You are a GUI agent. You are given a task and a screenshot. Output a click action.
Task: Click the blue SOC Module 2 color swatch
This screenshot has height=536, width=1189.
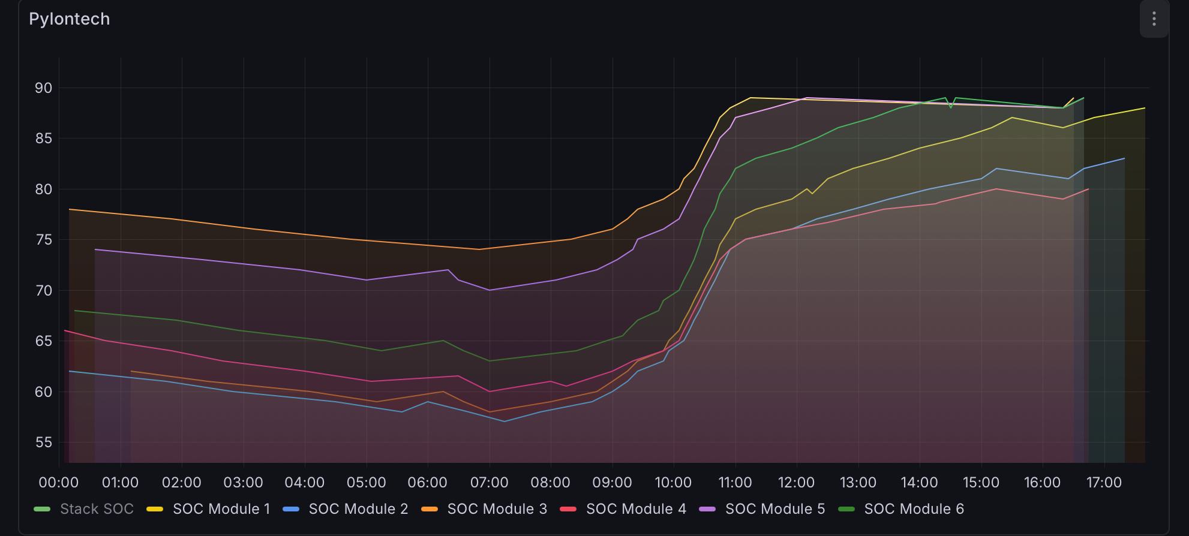pos(291,509)
